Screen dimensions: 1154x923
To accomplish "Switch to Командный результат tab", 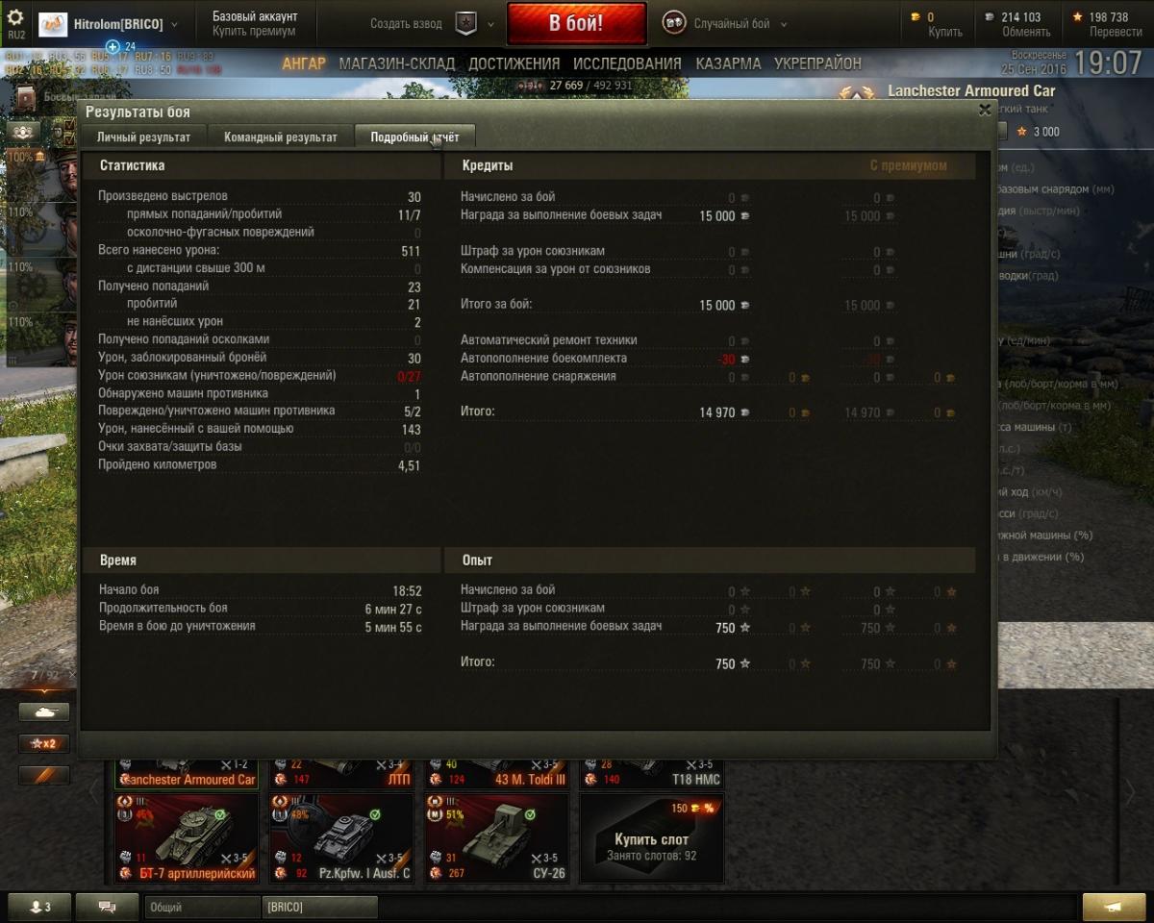I will [281, 137].
